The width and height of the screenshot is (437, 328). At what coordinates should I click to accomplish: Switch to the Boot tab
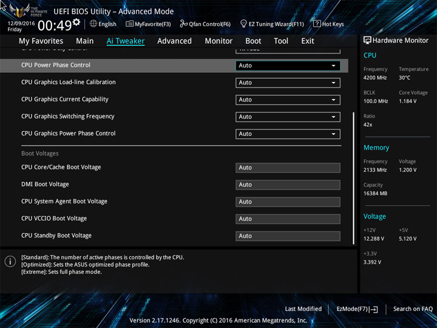(253, 41)
